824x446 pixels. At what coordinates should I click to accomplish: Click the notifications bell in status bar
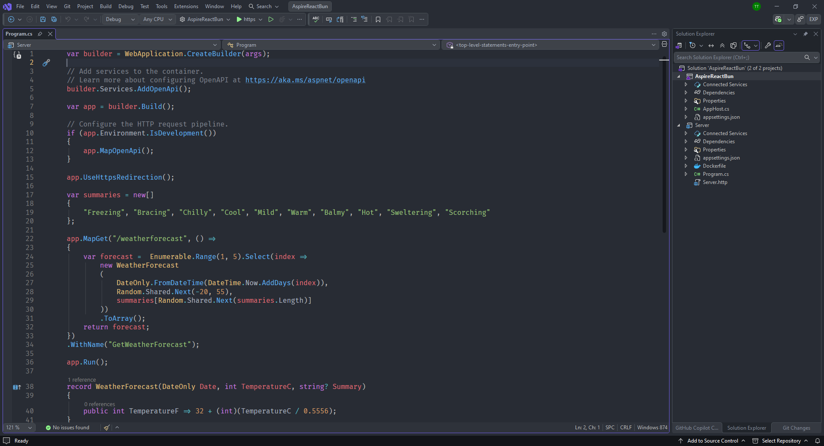[818, 441]
